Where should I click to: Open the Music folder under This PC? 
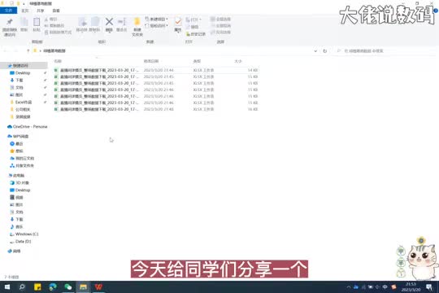pyautogui.click(x=19, y=226)
